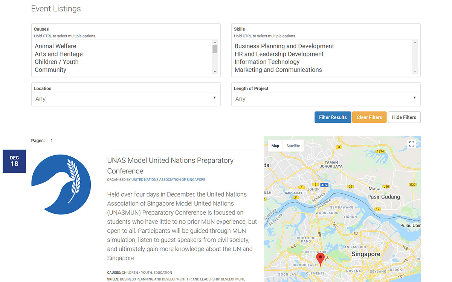Select Business Planning and Development skill
The image size is (452, 282).
(284, 46)
